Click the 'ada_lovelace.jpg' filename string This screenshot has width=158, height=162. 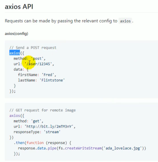[123, 148]
